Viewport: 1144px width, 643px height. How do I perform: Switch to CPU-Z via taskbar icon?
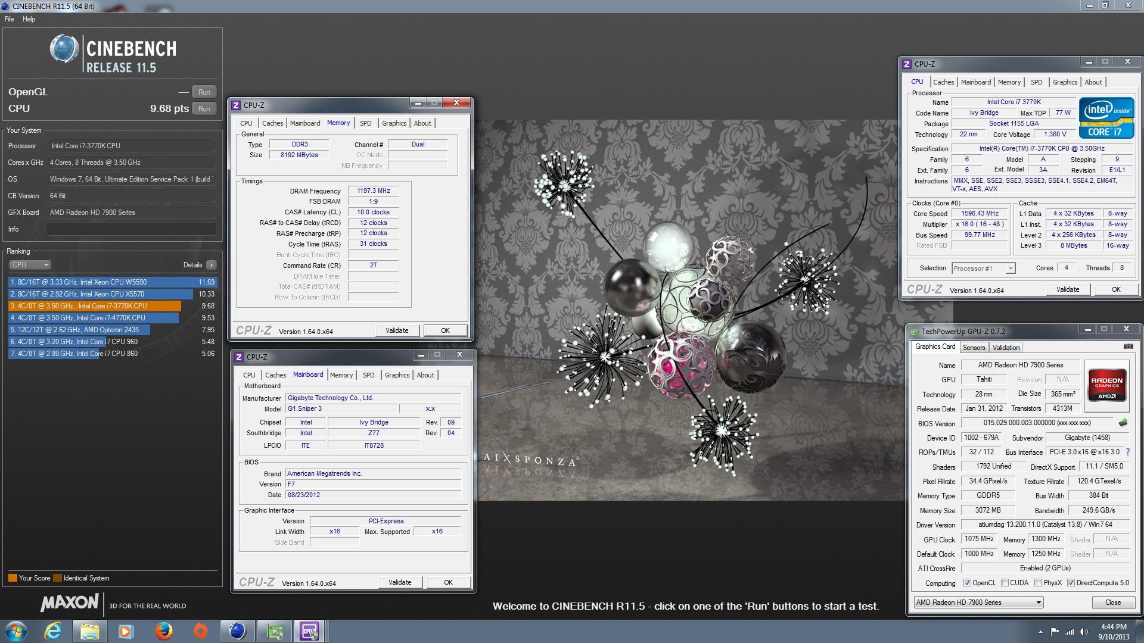[310, 631]
